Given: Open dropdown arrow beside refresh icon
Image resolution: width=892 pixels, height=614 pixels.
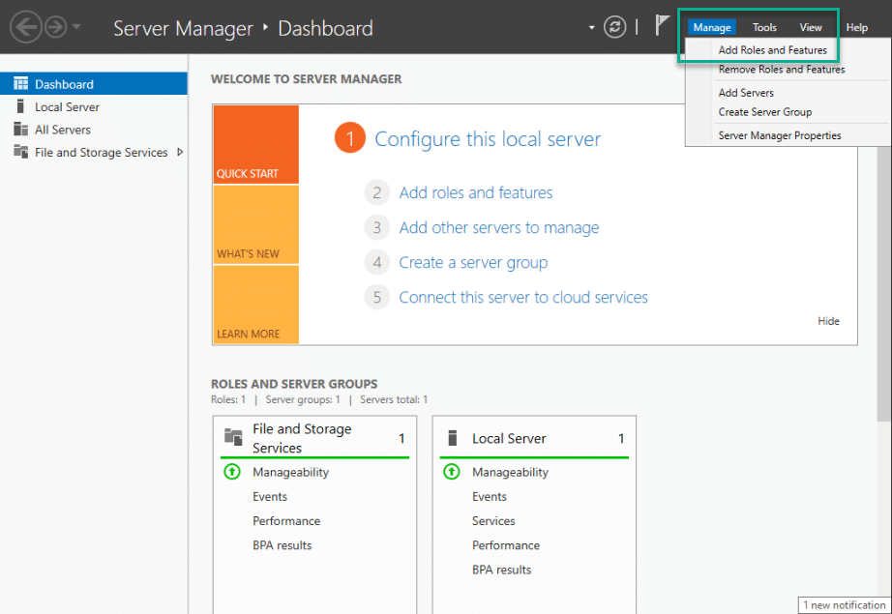Looking at the screenshot, I should 592,27.
